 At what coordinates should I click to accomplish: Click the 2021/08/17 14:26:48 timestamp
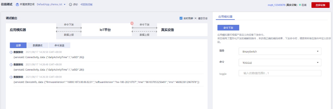tap(44, 65)
